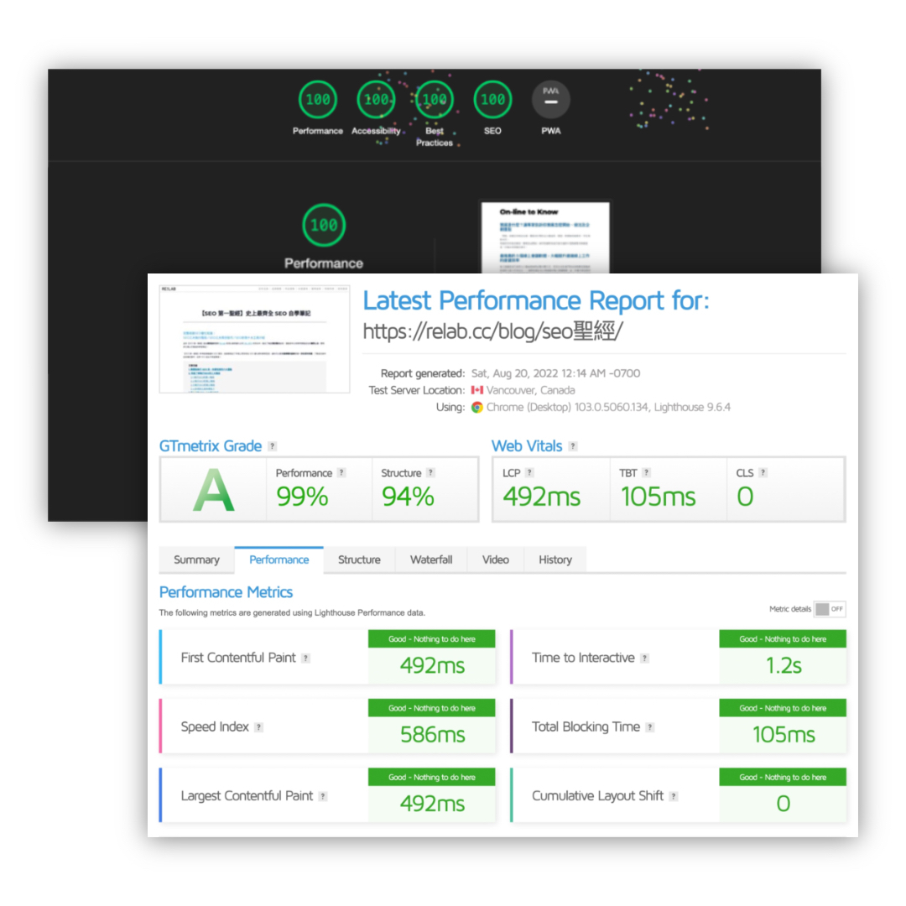Click the Performance 100 score gauge in Lighthouse
Image resolution: width=906 pixels, height=906 pixels.
click(318, 99)
